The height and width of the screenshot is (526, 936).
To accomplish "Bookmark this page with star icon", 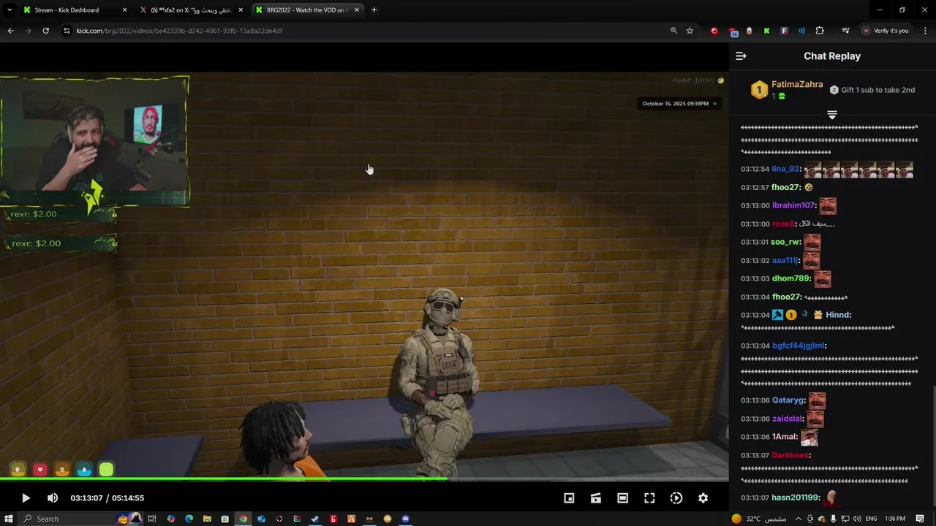I will coord(690,31).
